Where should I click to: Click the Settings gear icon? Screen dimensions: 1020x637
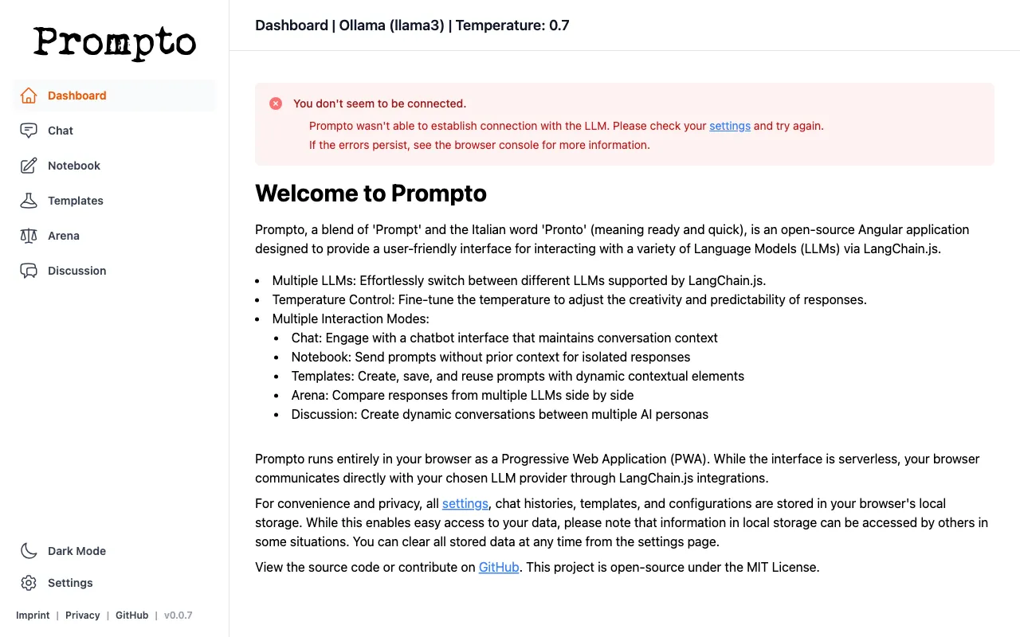29,583
